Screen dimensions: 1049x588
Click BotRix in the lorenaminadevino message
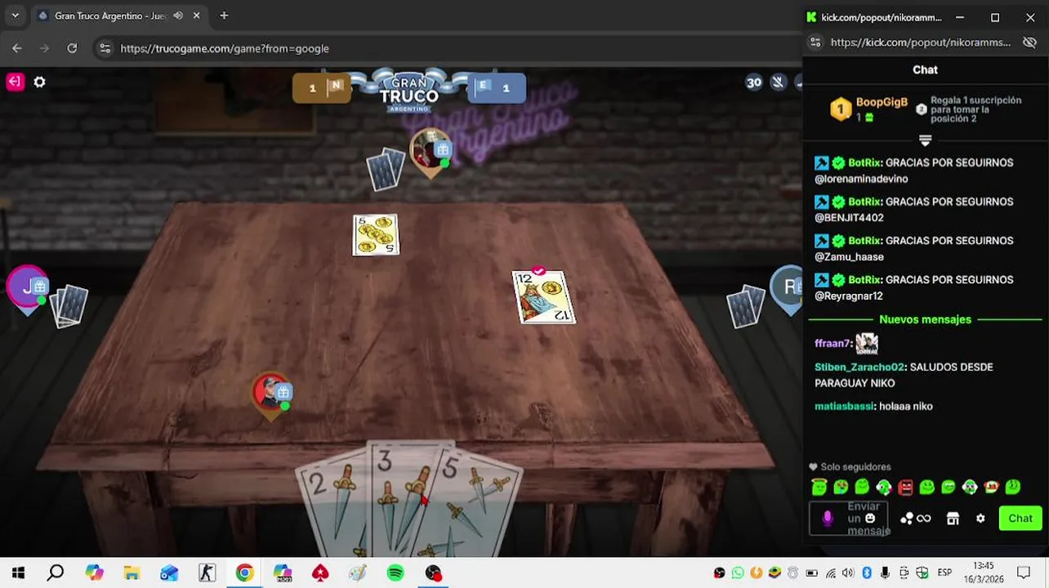864,163
